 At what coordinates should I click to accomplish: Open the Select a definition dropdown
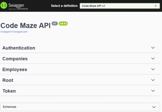[120, 6]
